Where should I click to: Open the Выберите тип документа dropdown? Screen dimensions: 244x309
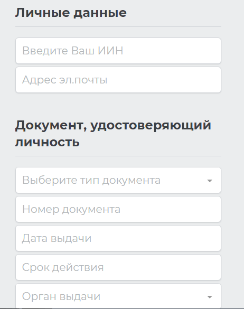(118, 180)
